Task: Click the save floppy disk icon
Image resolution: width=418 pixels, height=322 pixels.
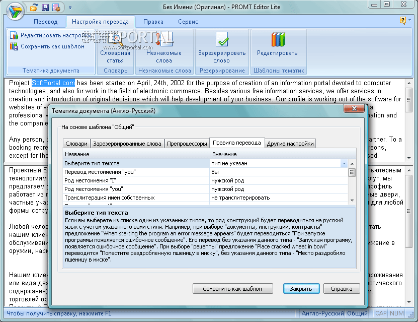Action: tap(45, 8)
